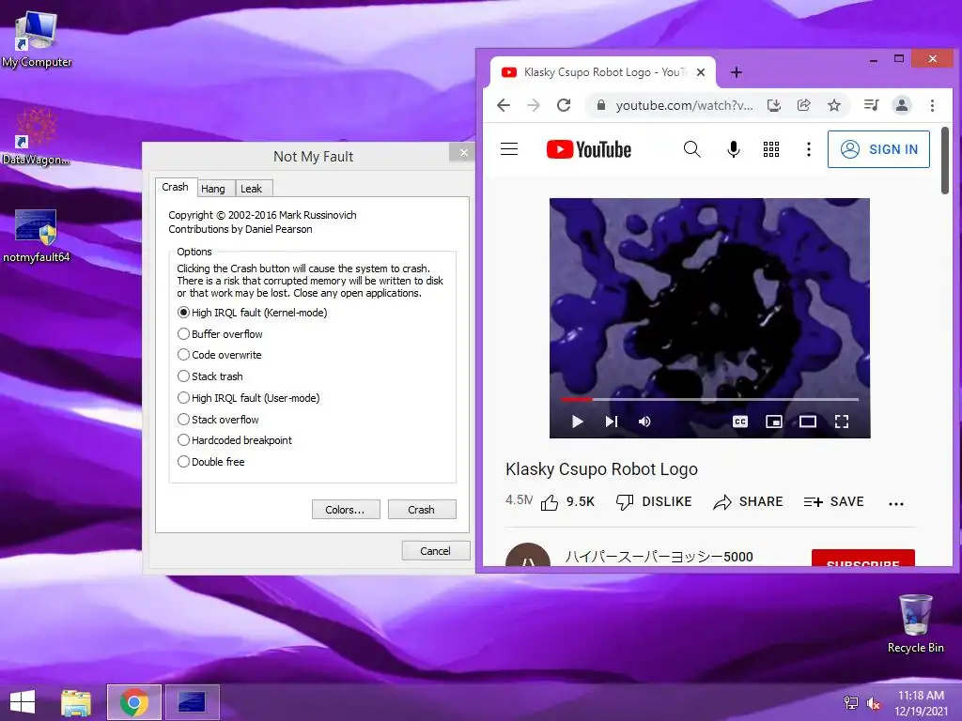Viewport: 962px width, 721px height.
Task: Select Stack overflow option
Action: coord(218,420)
